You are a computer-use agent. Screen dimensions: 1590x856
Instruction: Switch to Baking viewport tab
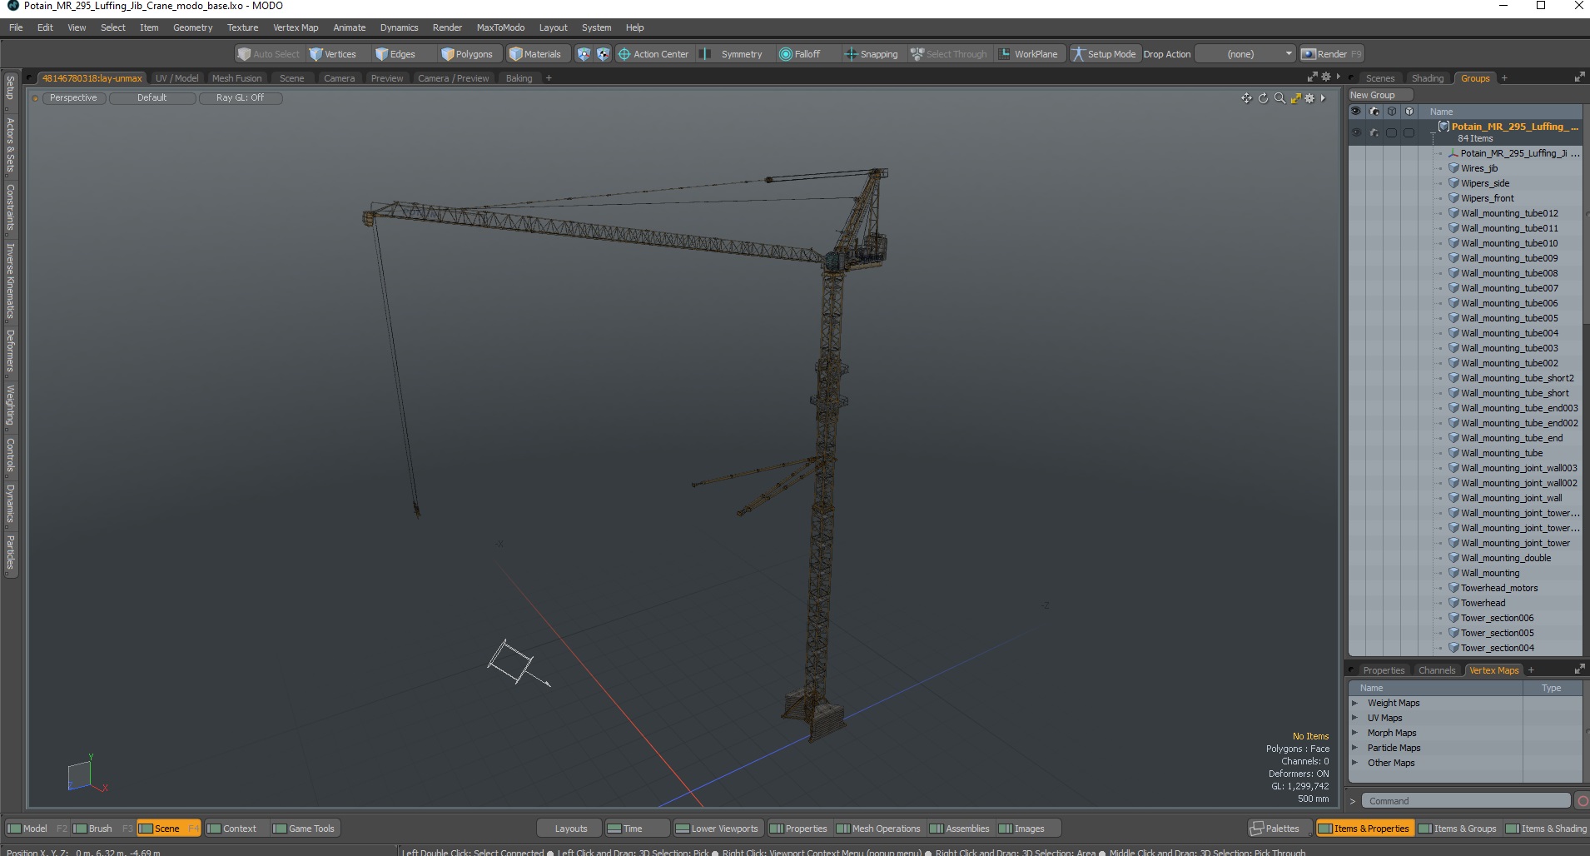[x=519, y=78]
